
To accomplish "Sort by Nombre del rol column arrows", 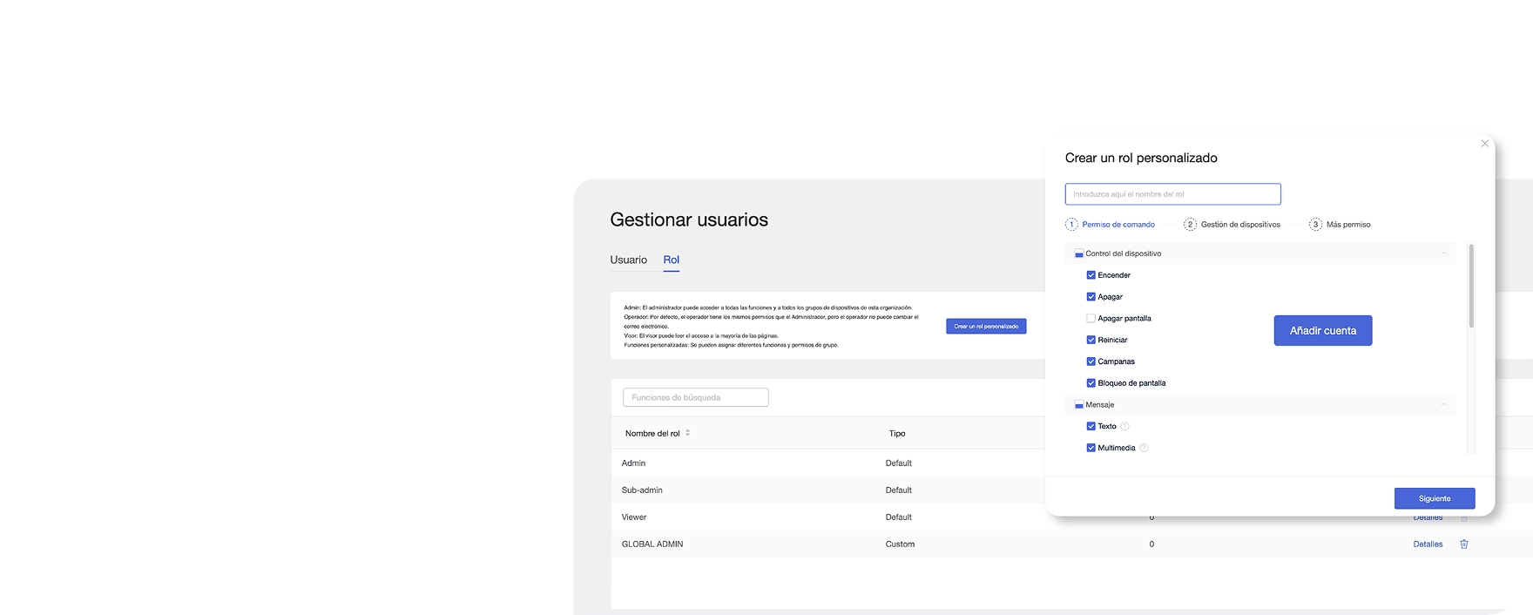I will [687, 433].
